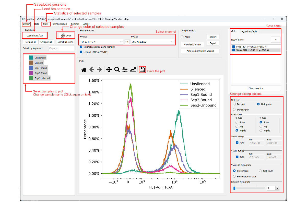307x217 pixels.
Task: Select the Pan move tool icon
Action: (109, 69)
